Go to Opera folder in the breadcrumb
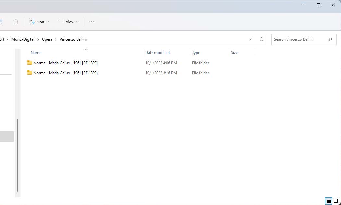341x205 pixels. pyautogui.click(x=47, y=39)
